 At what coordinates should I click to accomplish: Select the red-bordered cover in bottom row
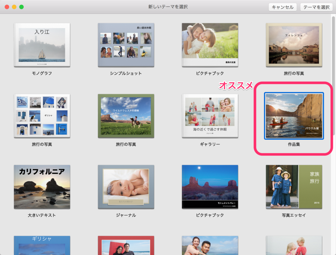126,245
